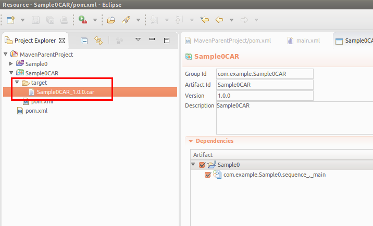Click the Back navigation arrow icon
The image size is (373, 226).
[x=219, y=20]
